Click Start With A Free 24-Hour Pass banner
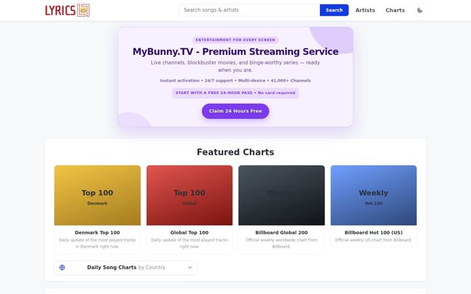Image resolution: width=471 pixels, height=294 pixels. pos(235,93)
